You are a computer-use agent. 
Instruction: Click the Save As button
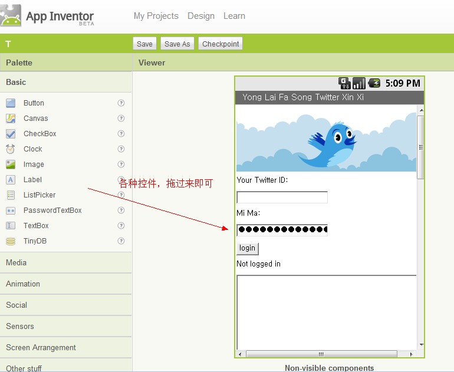177,44
